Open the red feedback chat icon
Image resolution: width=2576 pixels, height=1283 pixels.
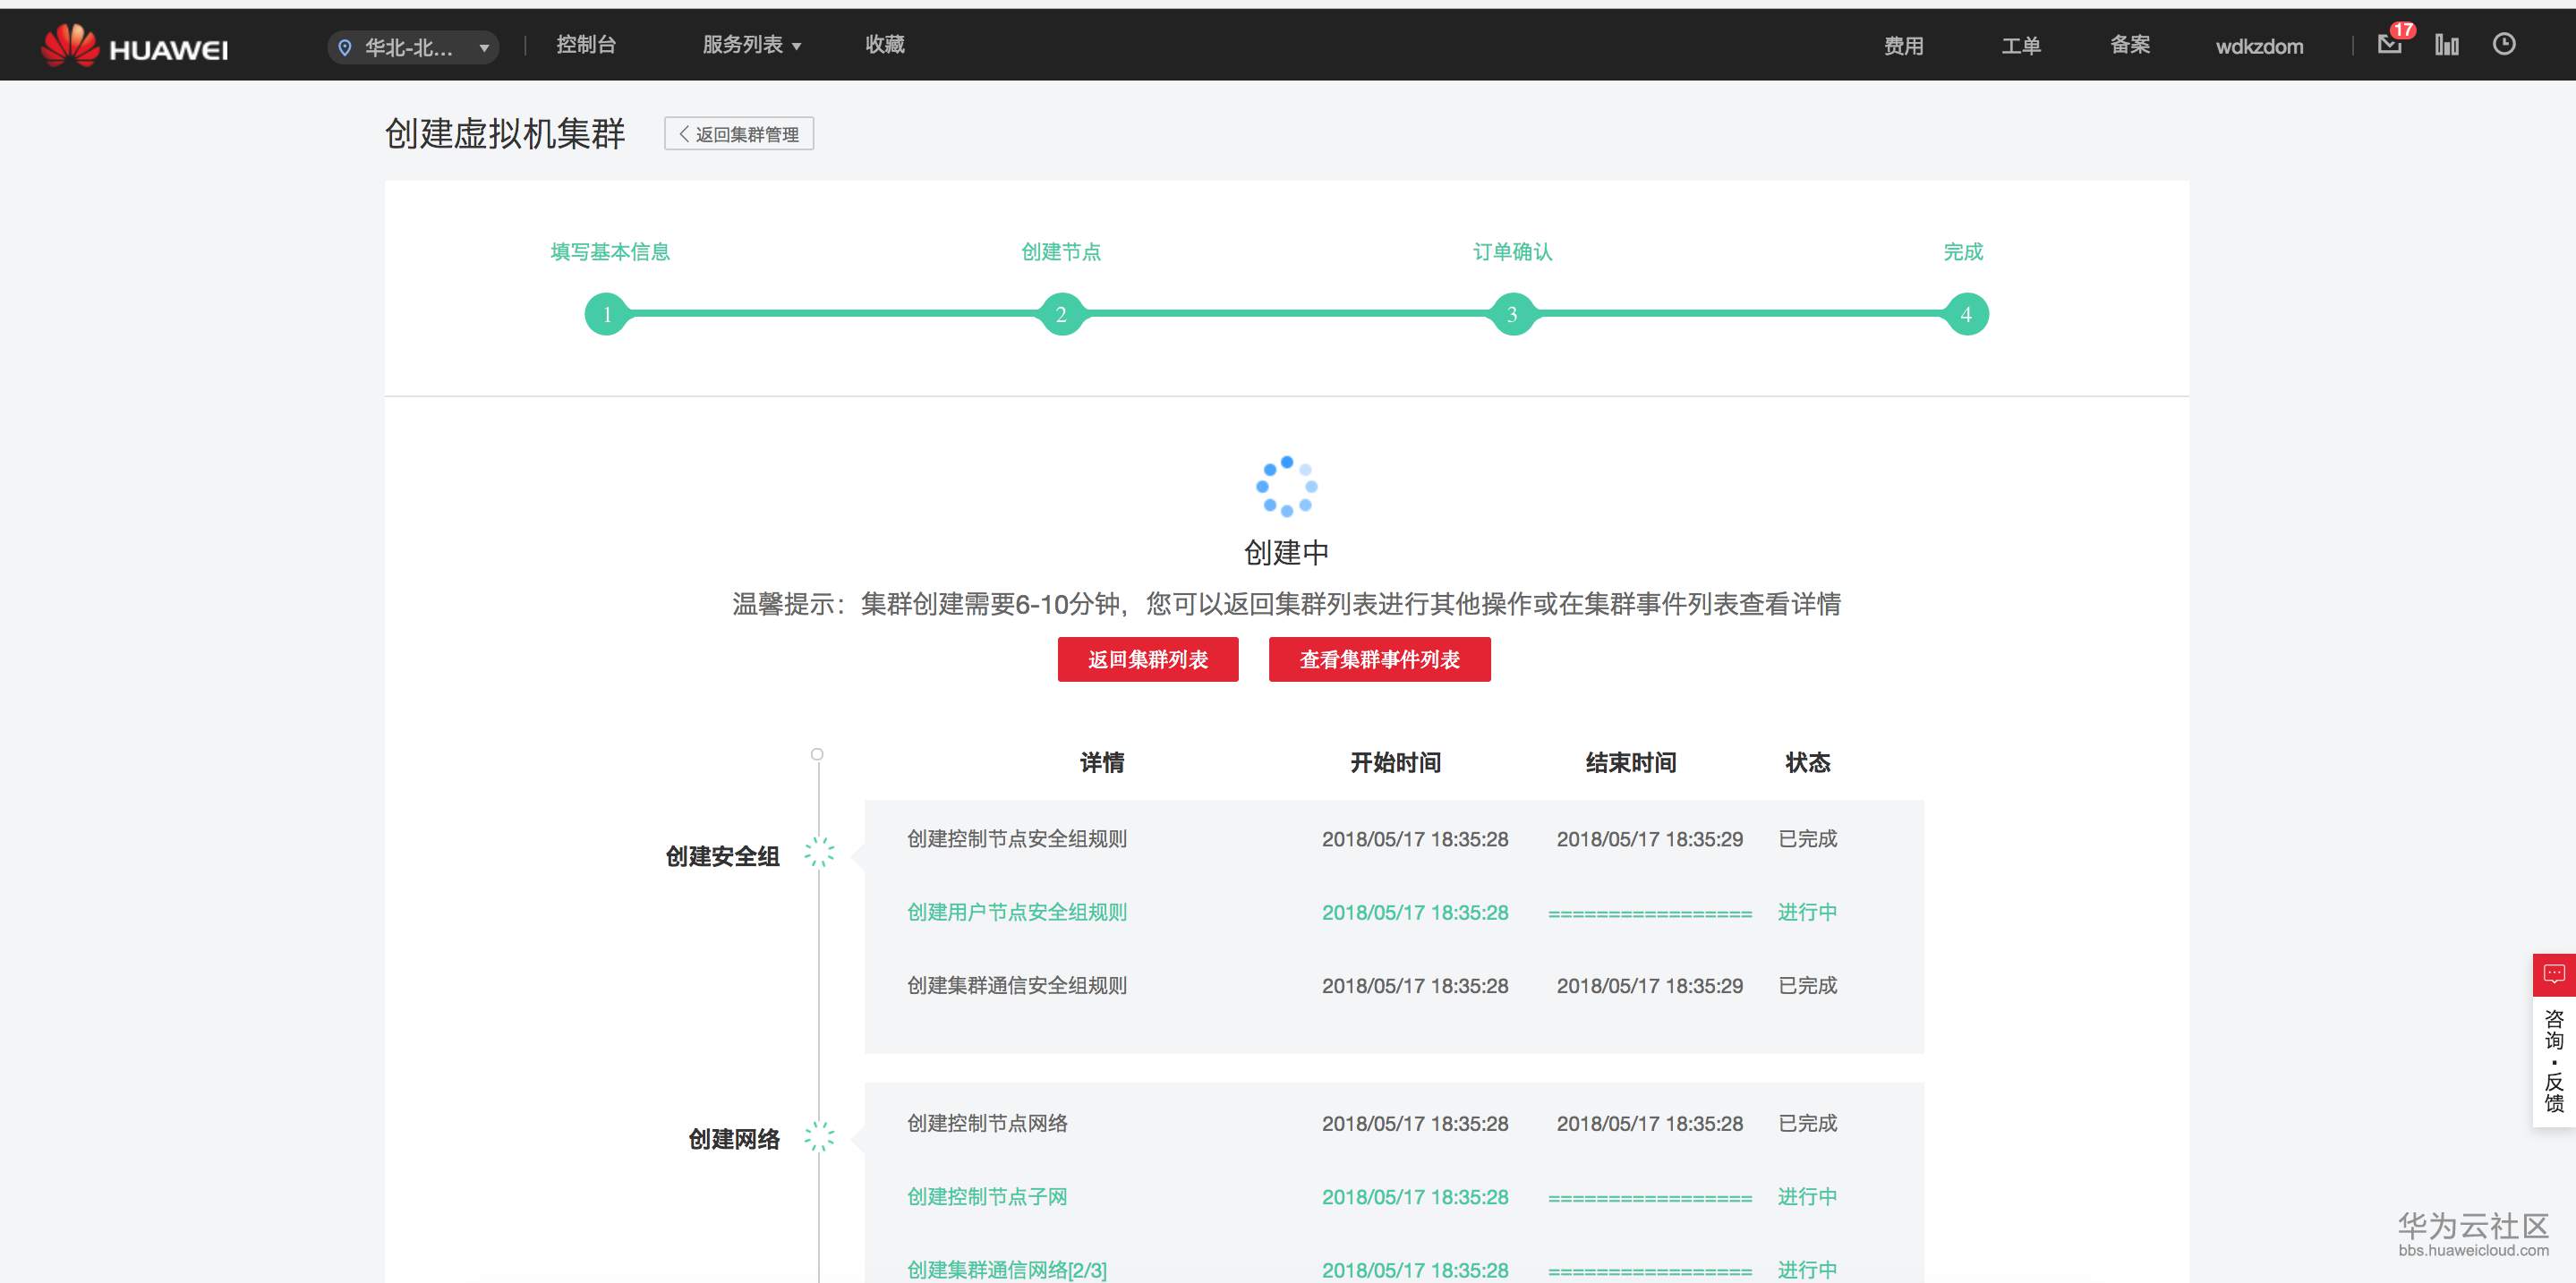coord(2554,974)
